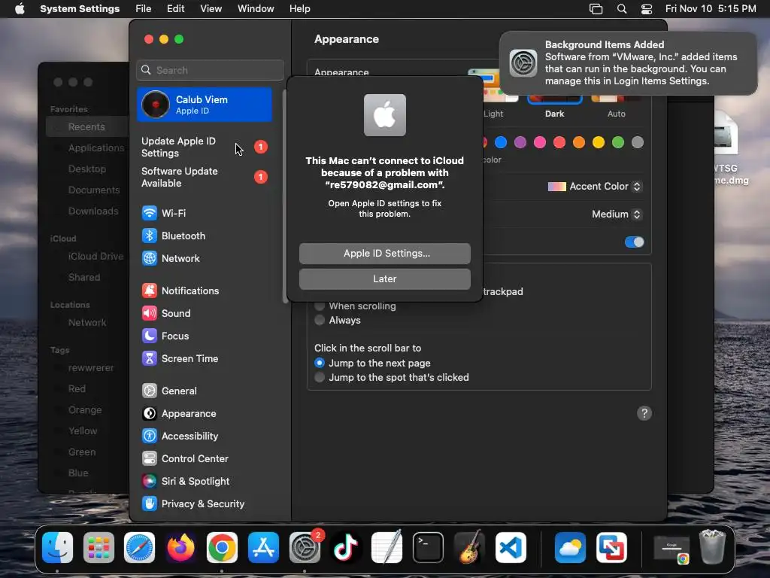Pick the graphite accent color swatch

pyautogui.click(x=638, y=142)
